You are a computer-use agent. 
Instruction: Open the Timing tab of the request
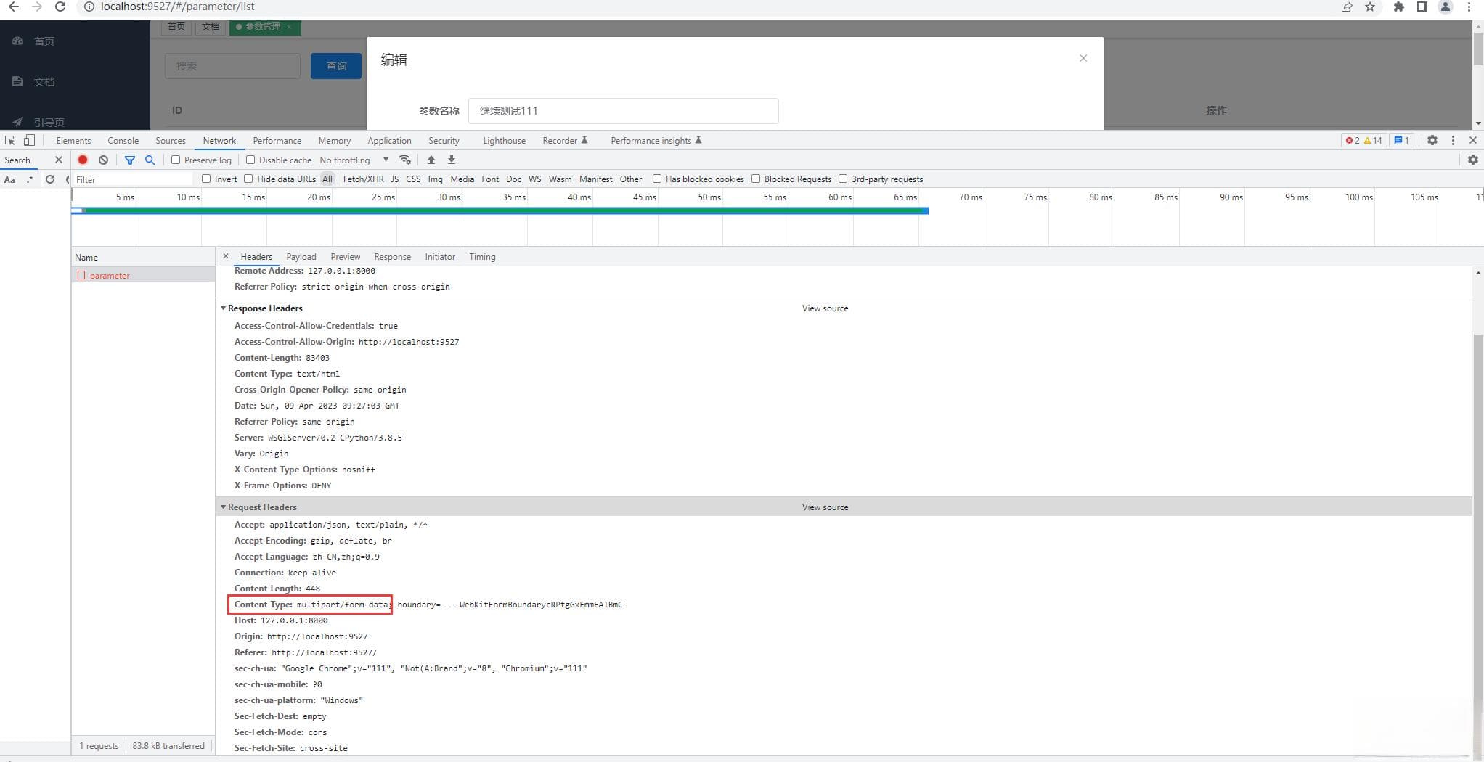pos(482,257)
